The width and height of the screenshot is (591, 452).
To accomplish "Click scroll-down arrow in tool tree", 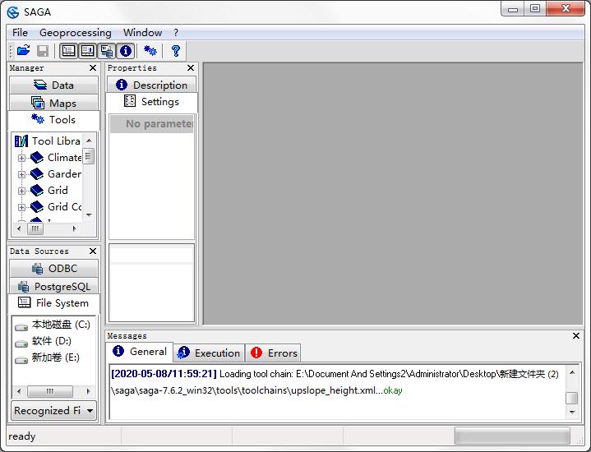I will 89,214.
